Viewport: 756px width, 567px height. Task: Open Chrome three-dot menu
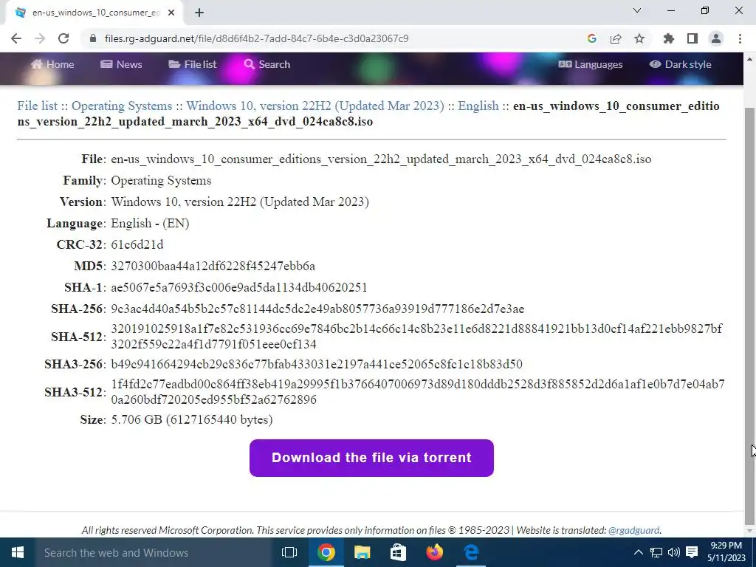click(740, 38)
